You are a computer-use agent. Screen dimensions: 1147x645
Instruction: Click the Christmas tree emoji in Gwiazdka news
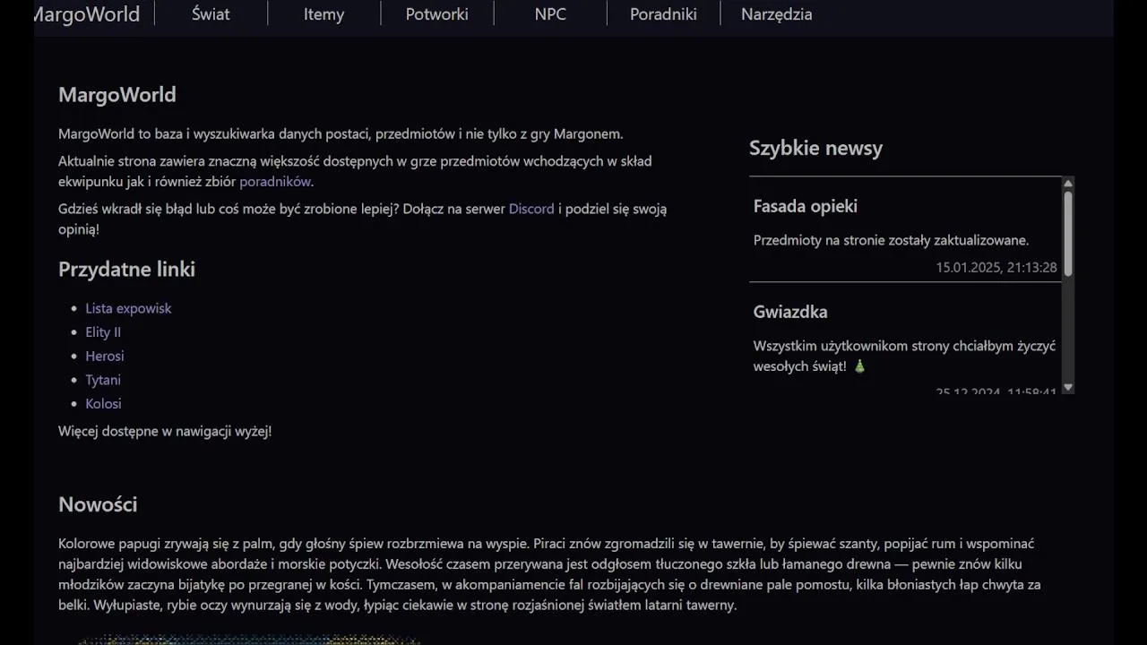click(x=859, y=366)
